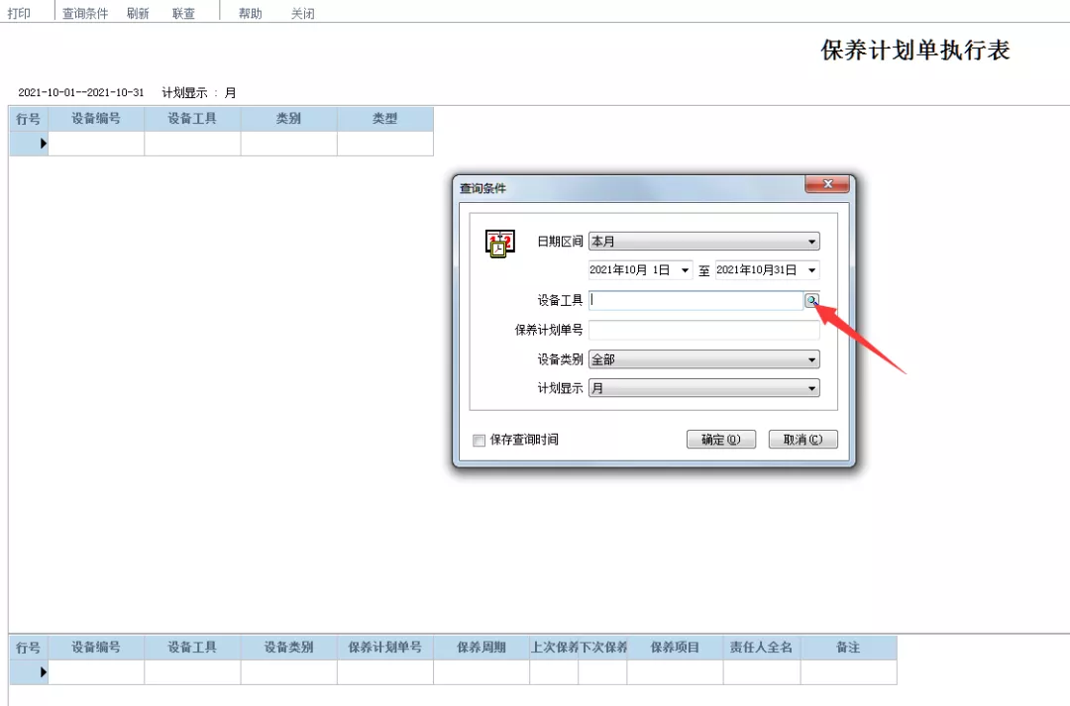Click lower table 下次保养 column header
Screen dimensions: 1070x706
602,648
